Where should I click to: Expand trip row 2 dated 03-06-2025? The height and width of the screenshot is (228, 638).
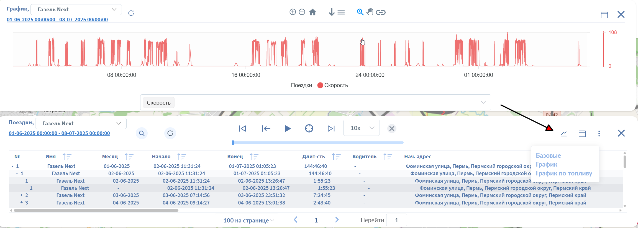pyautogui.click(x=22, y=195)
